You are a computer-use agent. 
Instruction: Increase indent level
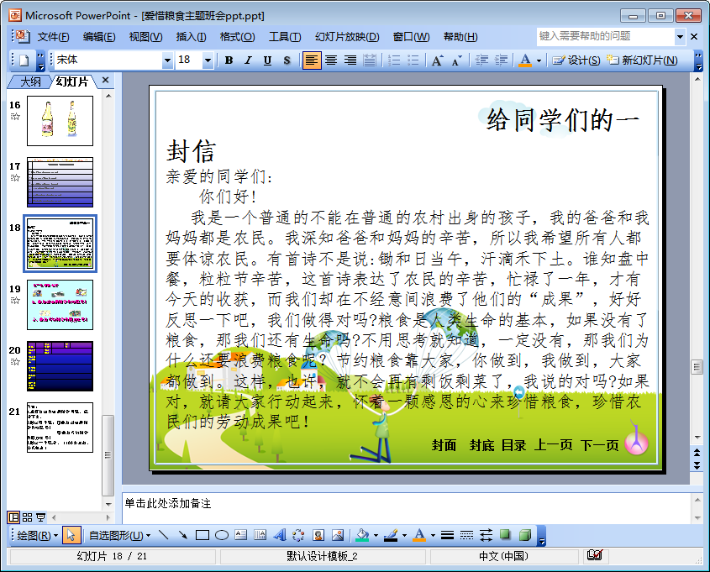click(501, 60)
